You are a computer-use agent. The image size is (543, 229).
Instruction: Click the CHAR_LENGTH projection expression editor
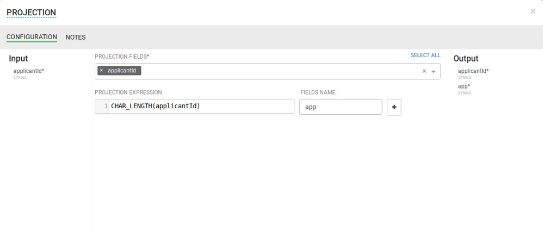pyautogui.click(x=201, y=106)
